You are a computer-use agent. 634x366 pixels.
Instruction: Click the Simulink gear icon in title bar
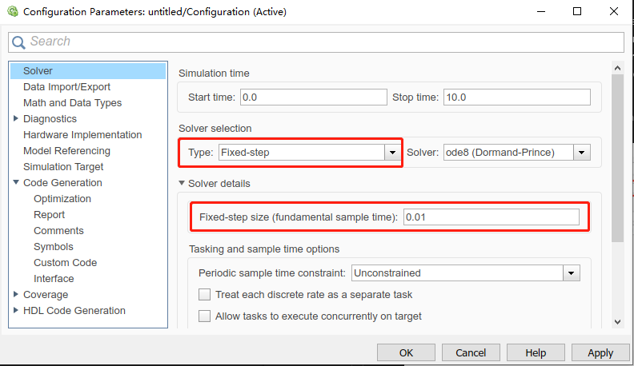pyautogui.click(x=13, y=11)
